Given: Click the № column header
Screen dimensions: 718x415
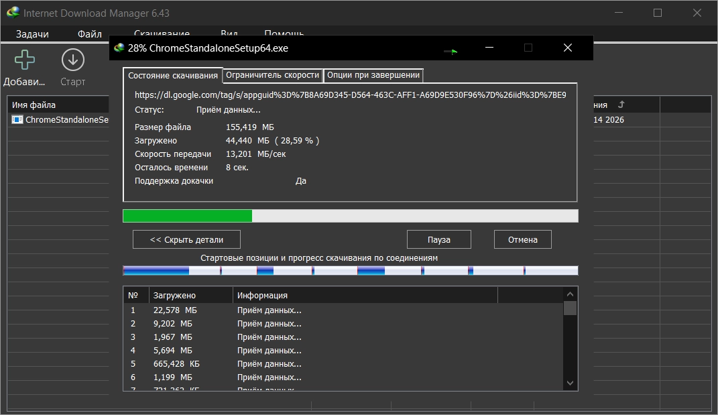Looking at the screenshot, I should click(137, 296).
